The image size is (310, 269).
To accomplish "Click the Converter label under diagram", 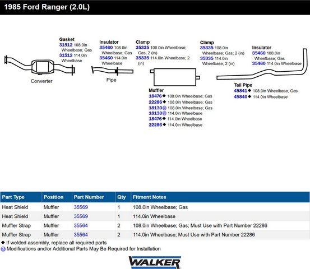I will 41,81.
